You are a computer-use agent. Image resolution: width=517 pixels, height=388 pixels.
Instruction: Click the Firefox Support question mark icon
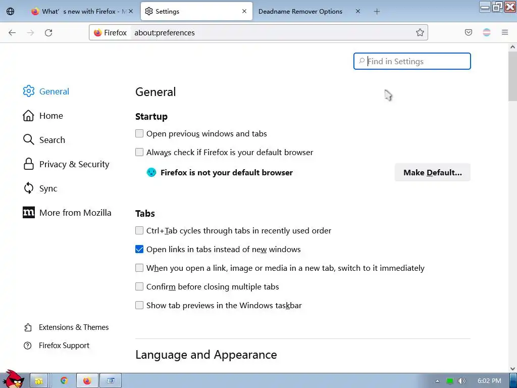click(28, 346)
